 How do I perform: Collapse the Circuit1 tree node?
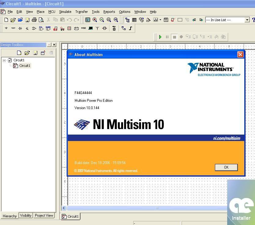(4, 60)
